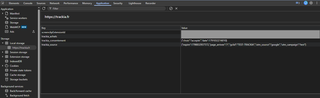Open IndexedDB in the sidebar
Screen dimensions: 320x98
click(x=16, y=61)
